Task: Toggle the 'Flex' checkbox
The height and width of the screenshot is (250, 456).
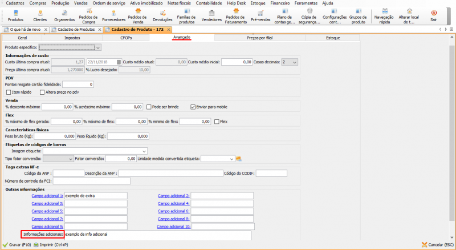Action: (x=217, y=122)
